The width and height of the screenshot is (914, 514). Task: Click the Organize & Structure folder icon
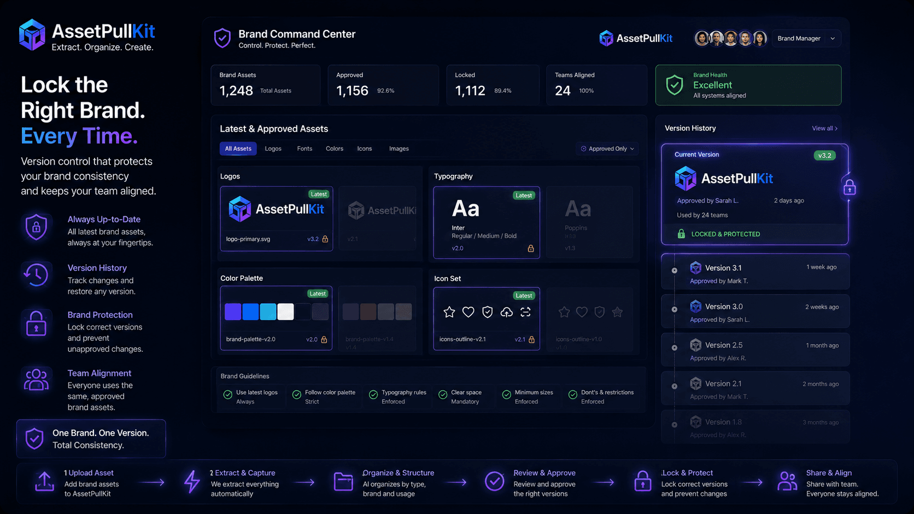(343, 482)
